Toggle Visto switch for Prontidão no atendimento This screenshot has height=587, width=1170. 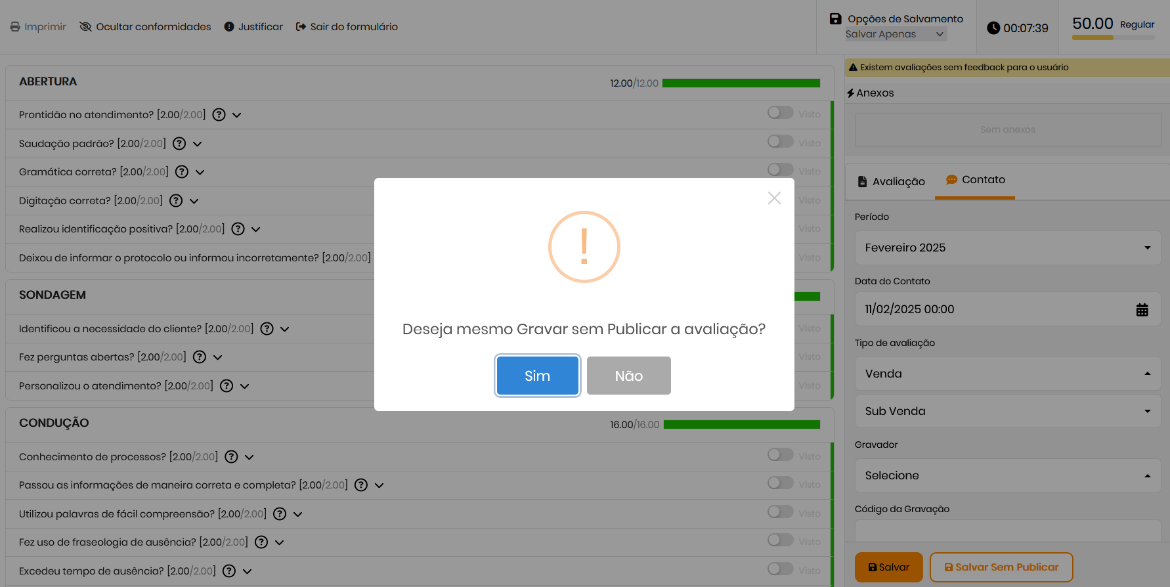[x=780, y=113]
